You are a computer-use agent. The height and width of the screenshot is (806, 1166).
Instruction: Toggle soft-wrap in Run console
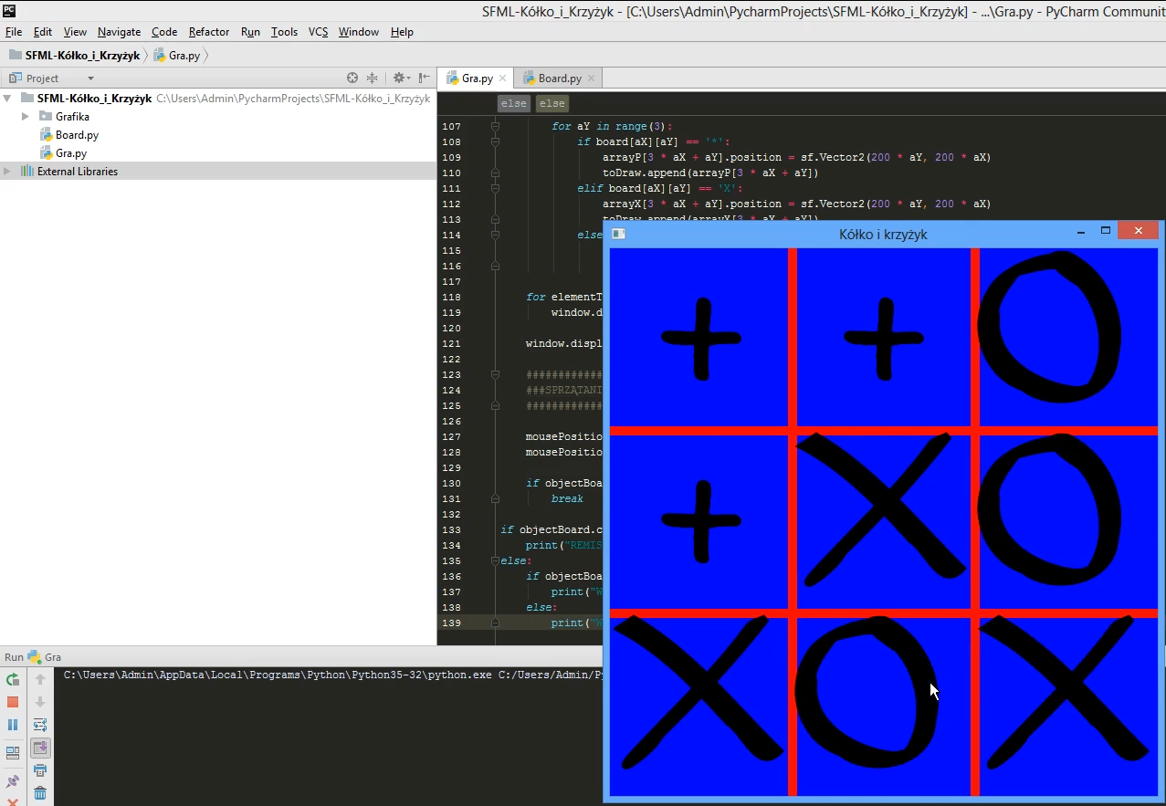pos(40,725)
